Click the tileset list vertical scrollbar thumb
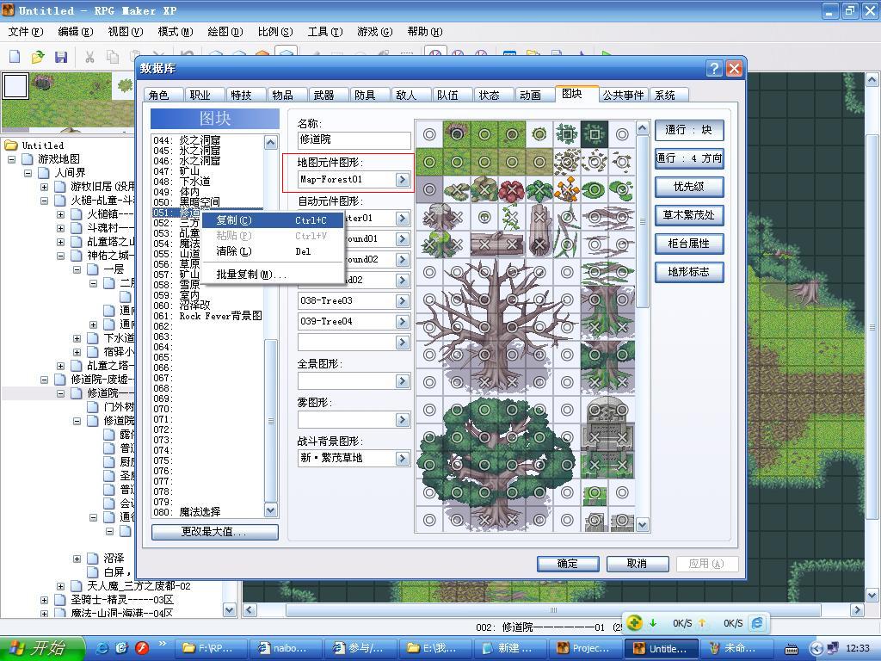This screenshot has height=661, width=881. [271, 420]
